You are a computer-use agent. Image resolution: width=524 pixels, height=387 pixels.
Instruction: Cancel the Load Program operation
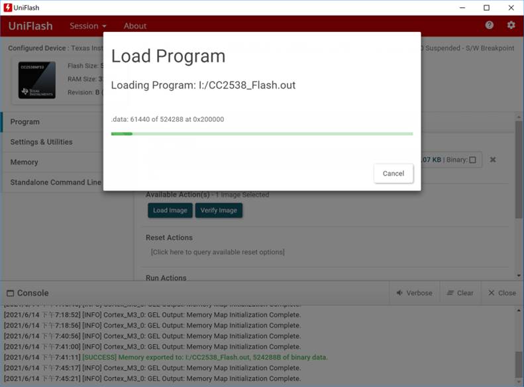(x=393, y=173)
